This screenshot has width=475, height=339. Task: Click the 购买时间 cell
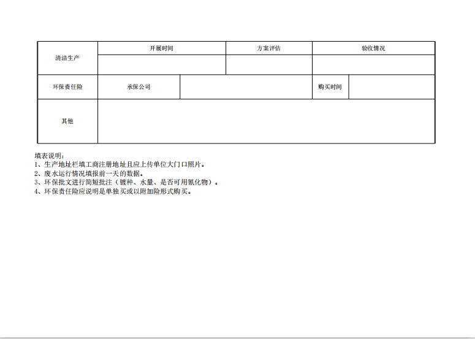pyautogui.click(x=330, y=87)
